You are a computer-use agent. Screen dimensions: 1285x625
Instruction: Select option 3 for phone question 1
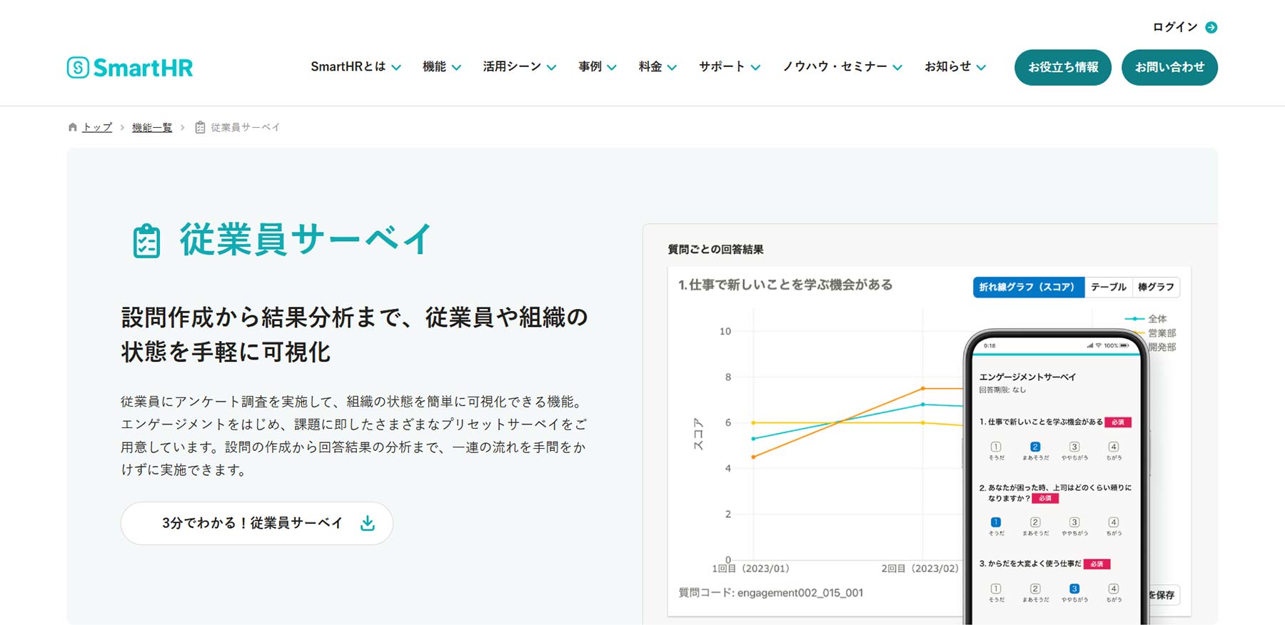1074,447
